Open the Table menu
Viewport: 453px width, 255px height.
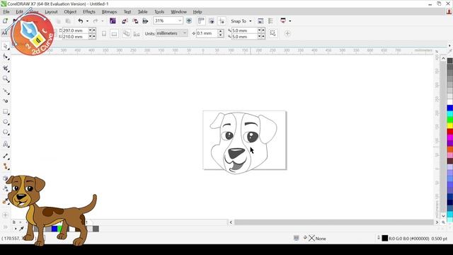pos(142,11)
